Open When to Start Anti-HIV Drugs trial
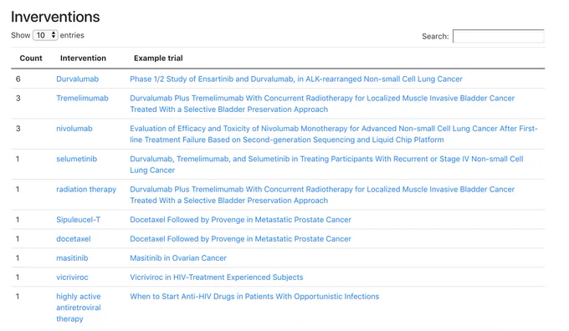 click(x=254, y=297)
